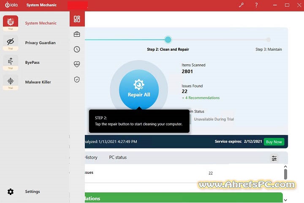Click the vertical scrollbar thumb
The height and width of the screenshot is (203, 304).
pyautogui.click(x=285, y=174)
